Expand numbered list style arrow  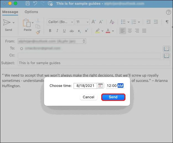pyautogui.click(x=139, y=22)
